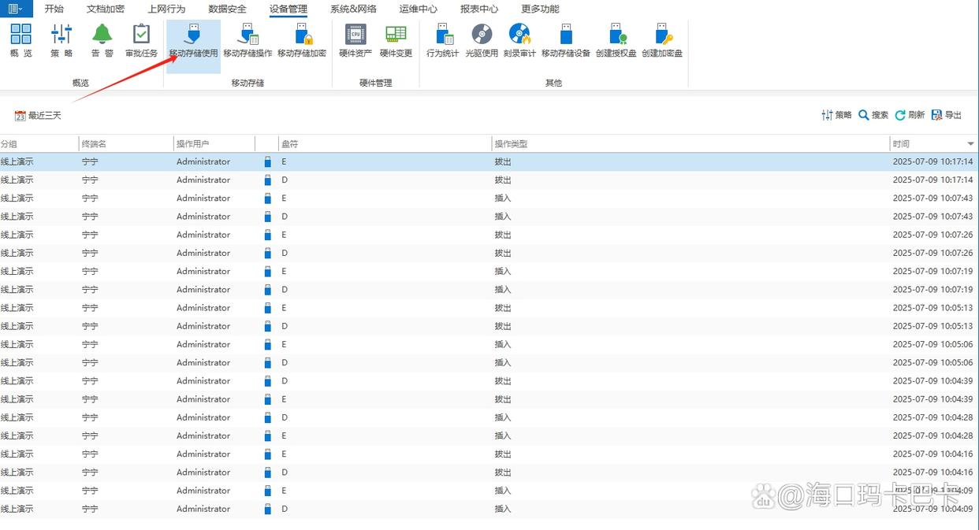Image resolution: width=979 pixels, height=530 pixels.
Task: Click the 导出 export button
Action: pos(947,115)
